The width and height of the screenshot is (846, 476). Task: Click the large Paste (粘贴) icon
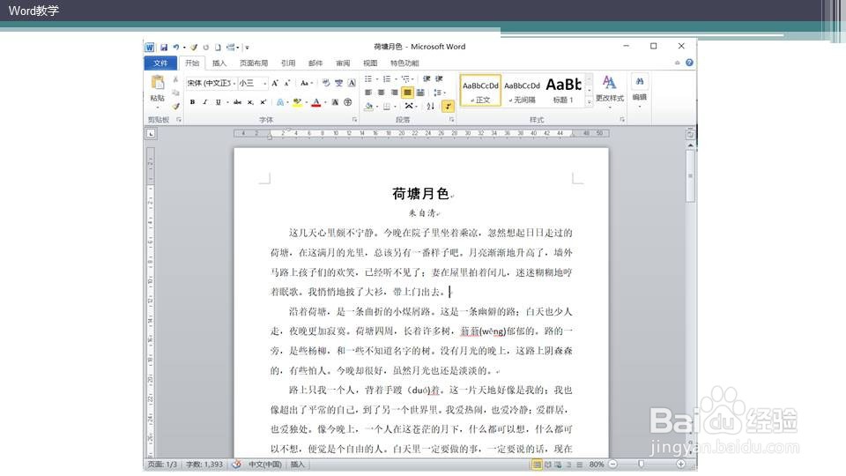[157, 83]
